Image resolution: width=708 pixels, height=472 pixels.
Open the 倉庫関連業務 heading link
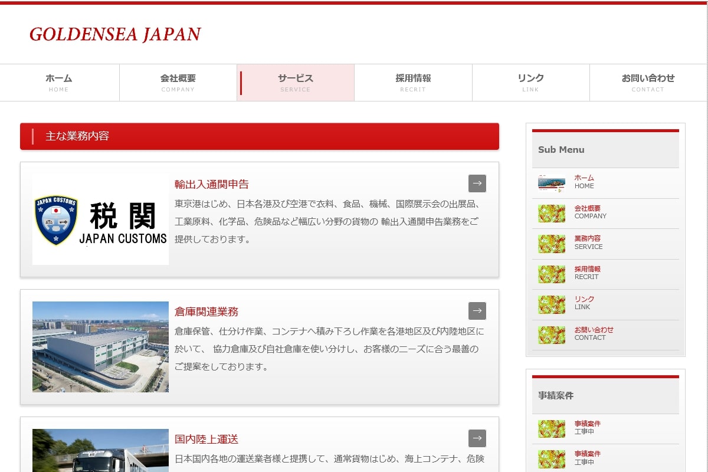206,312
